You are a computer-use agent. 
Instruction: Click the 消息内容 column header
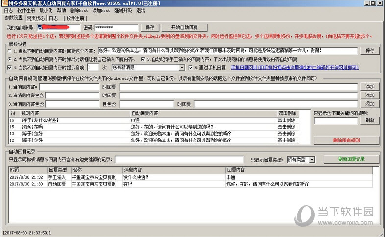(174, 170)
